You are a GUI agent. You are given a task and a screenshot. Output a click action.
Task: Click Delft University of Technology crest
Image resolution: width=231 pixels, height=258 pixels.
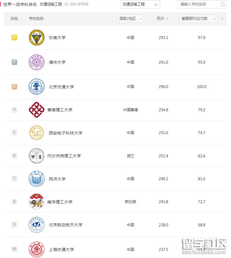tap(36, 156)
